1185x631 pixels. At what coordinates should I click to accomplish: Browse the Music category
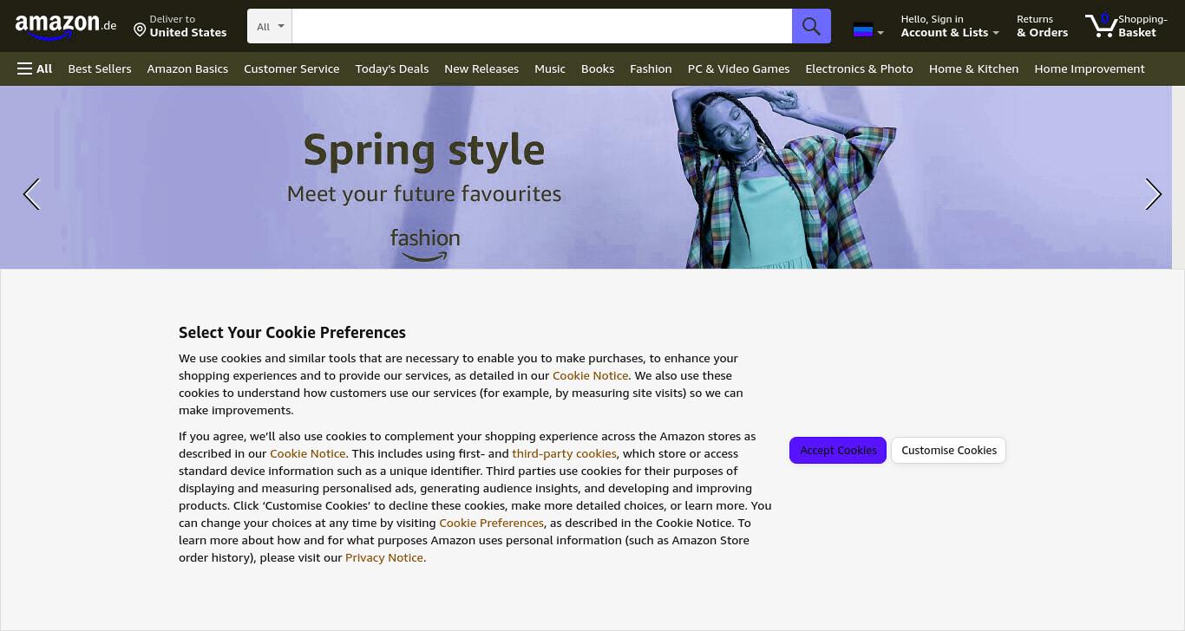550,68
